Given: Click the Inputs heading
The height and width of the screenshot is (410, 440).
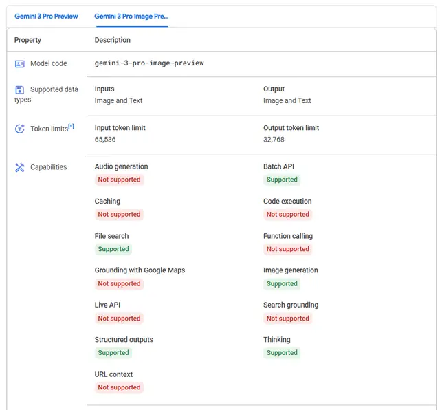Looking at the screenshot, I should (x=104, y=89).
